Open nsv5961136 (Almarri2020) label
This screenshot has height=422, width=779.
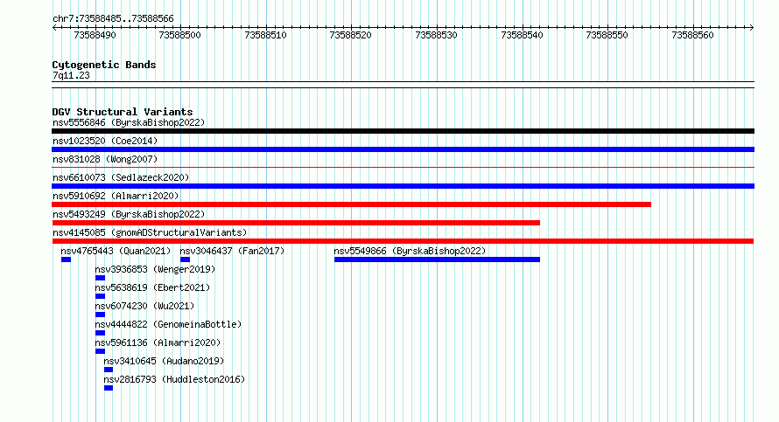[x=158, y=342]
